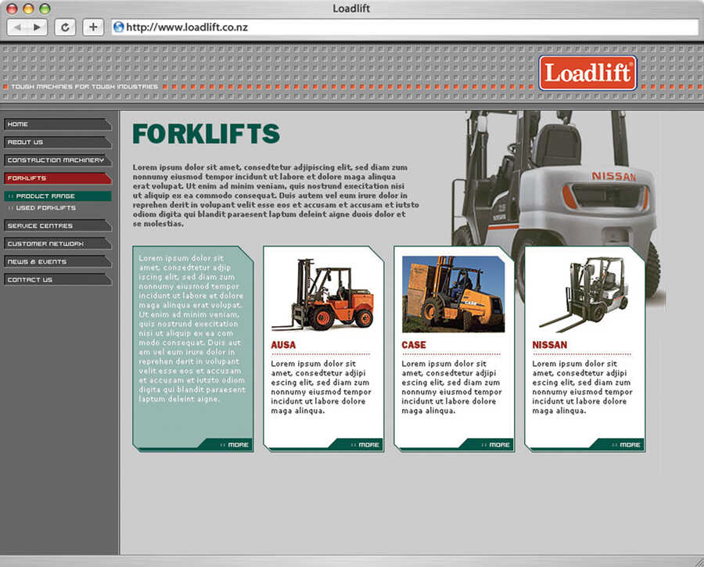Click More on the CASE card
The width and height of the screenshot is (704, 567).
495,444
